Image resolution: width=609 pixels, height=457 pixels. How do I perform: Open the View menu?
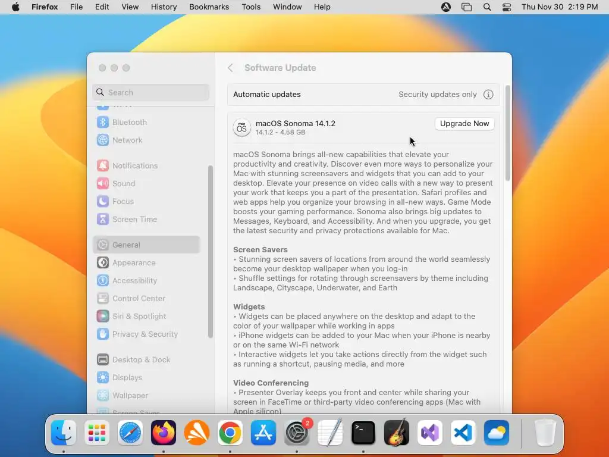130,7
